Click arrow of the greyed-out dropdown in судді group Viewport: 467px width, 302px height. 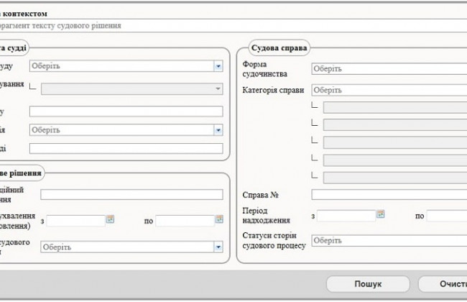click(218, 88)
